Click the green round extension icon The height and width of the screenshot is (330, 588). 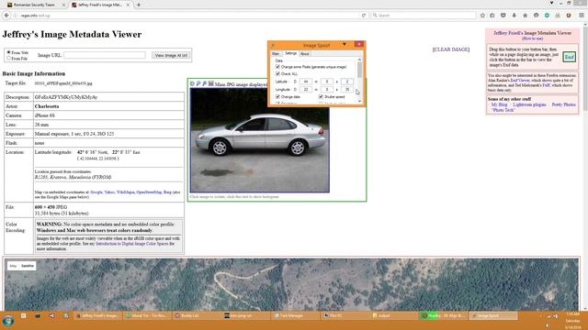(547, 16)
